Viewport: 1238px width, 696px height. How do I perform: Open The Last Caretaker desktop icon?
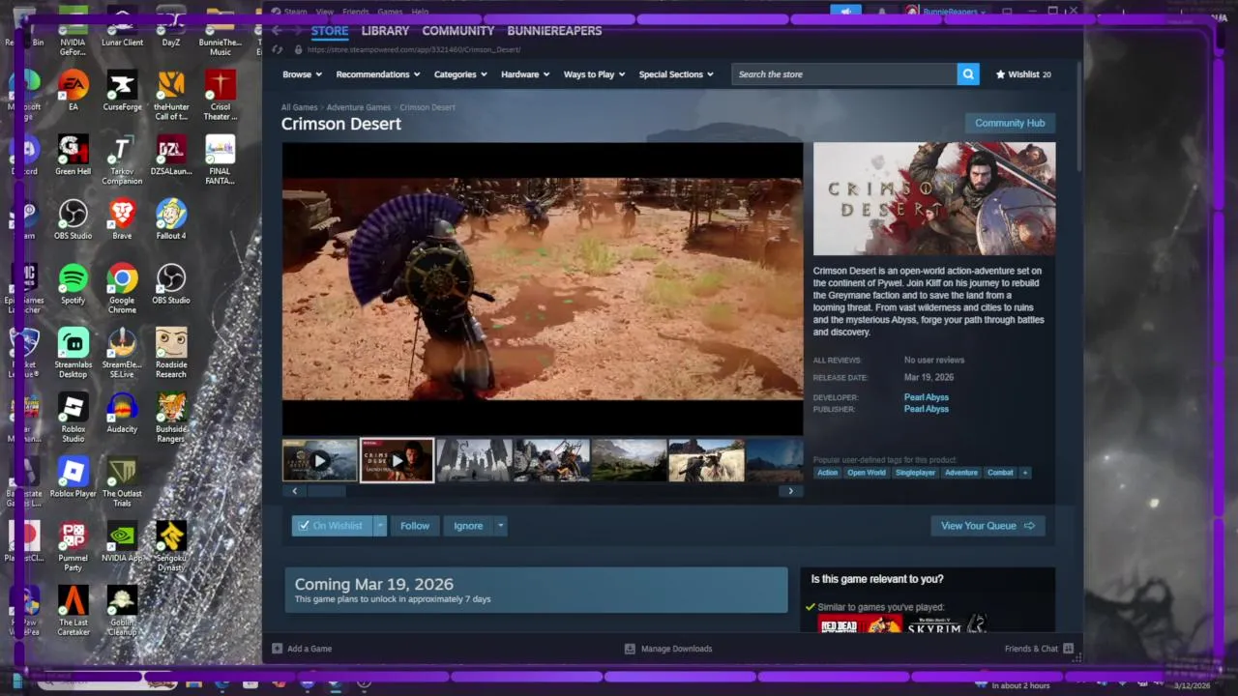click(73, 611)
